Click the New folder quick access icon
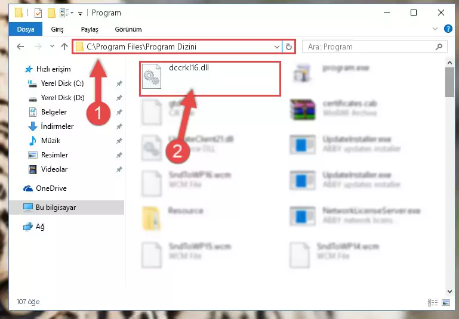Screen dimensions: 459x319 [51, 13]
